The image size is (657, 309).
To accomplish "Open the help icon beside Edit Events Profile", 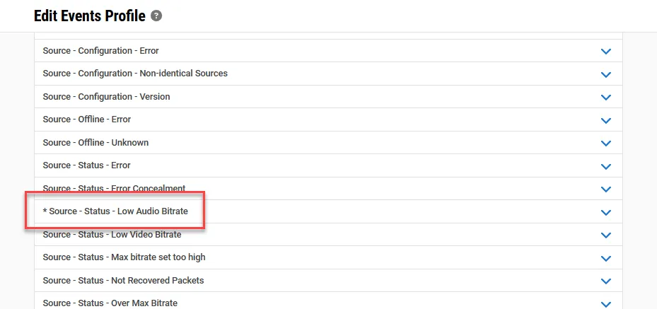I will coord(156,16).
